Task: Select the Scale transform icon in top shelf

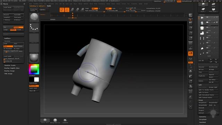Action: pos(77,10)
